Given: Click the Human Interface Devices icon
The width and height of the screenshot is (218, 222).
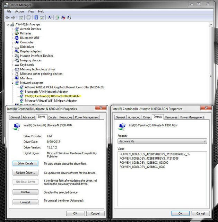Looking at the screenshot, I should click(17, 56).
